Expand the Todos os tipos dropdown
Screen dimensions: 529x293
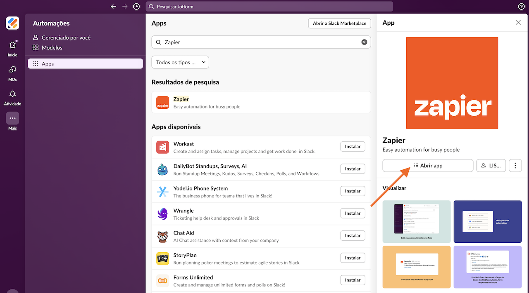[x=180, y=62]
